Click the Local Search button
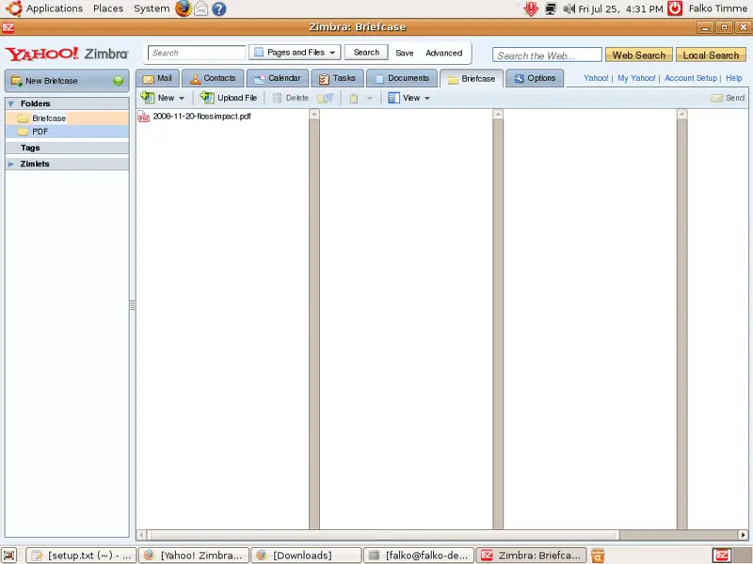The width and height of the screenshot is (753, 564). pos(711,55)
